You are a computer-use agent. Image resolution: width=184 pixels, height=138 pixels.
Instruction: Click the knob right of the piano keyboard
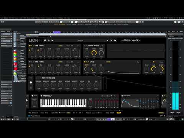click(x=90, y=102)
